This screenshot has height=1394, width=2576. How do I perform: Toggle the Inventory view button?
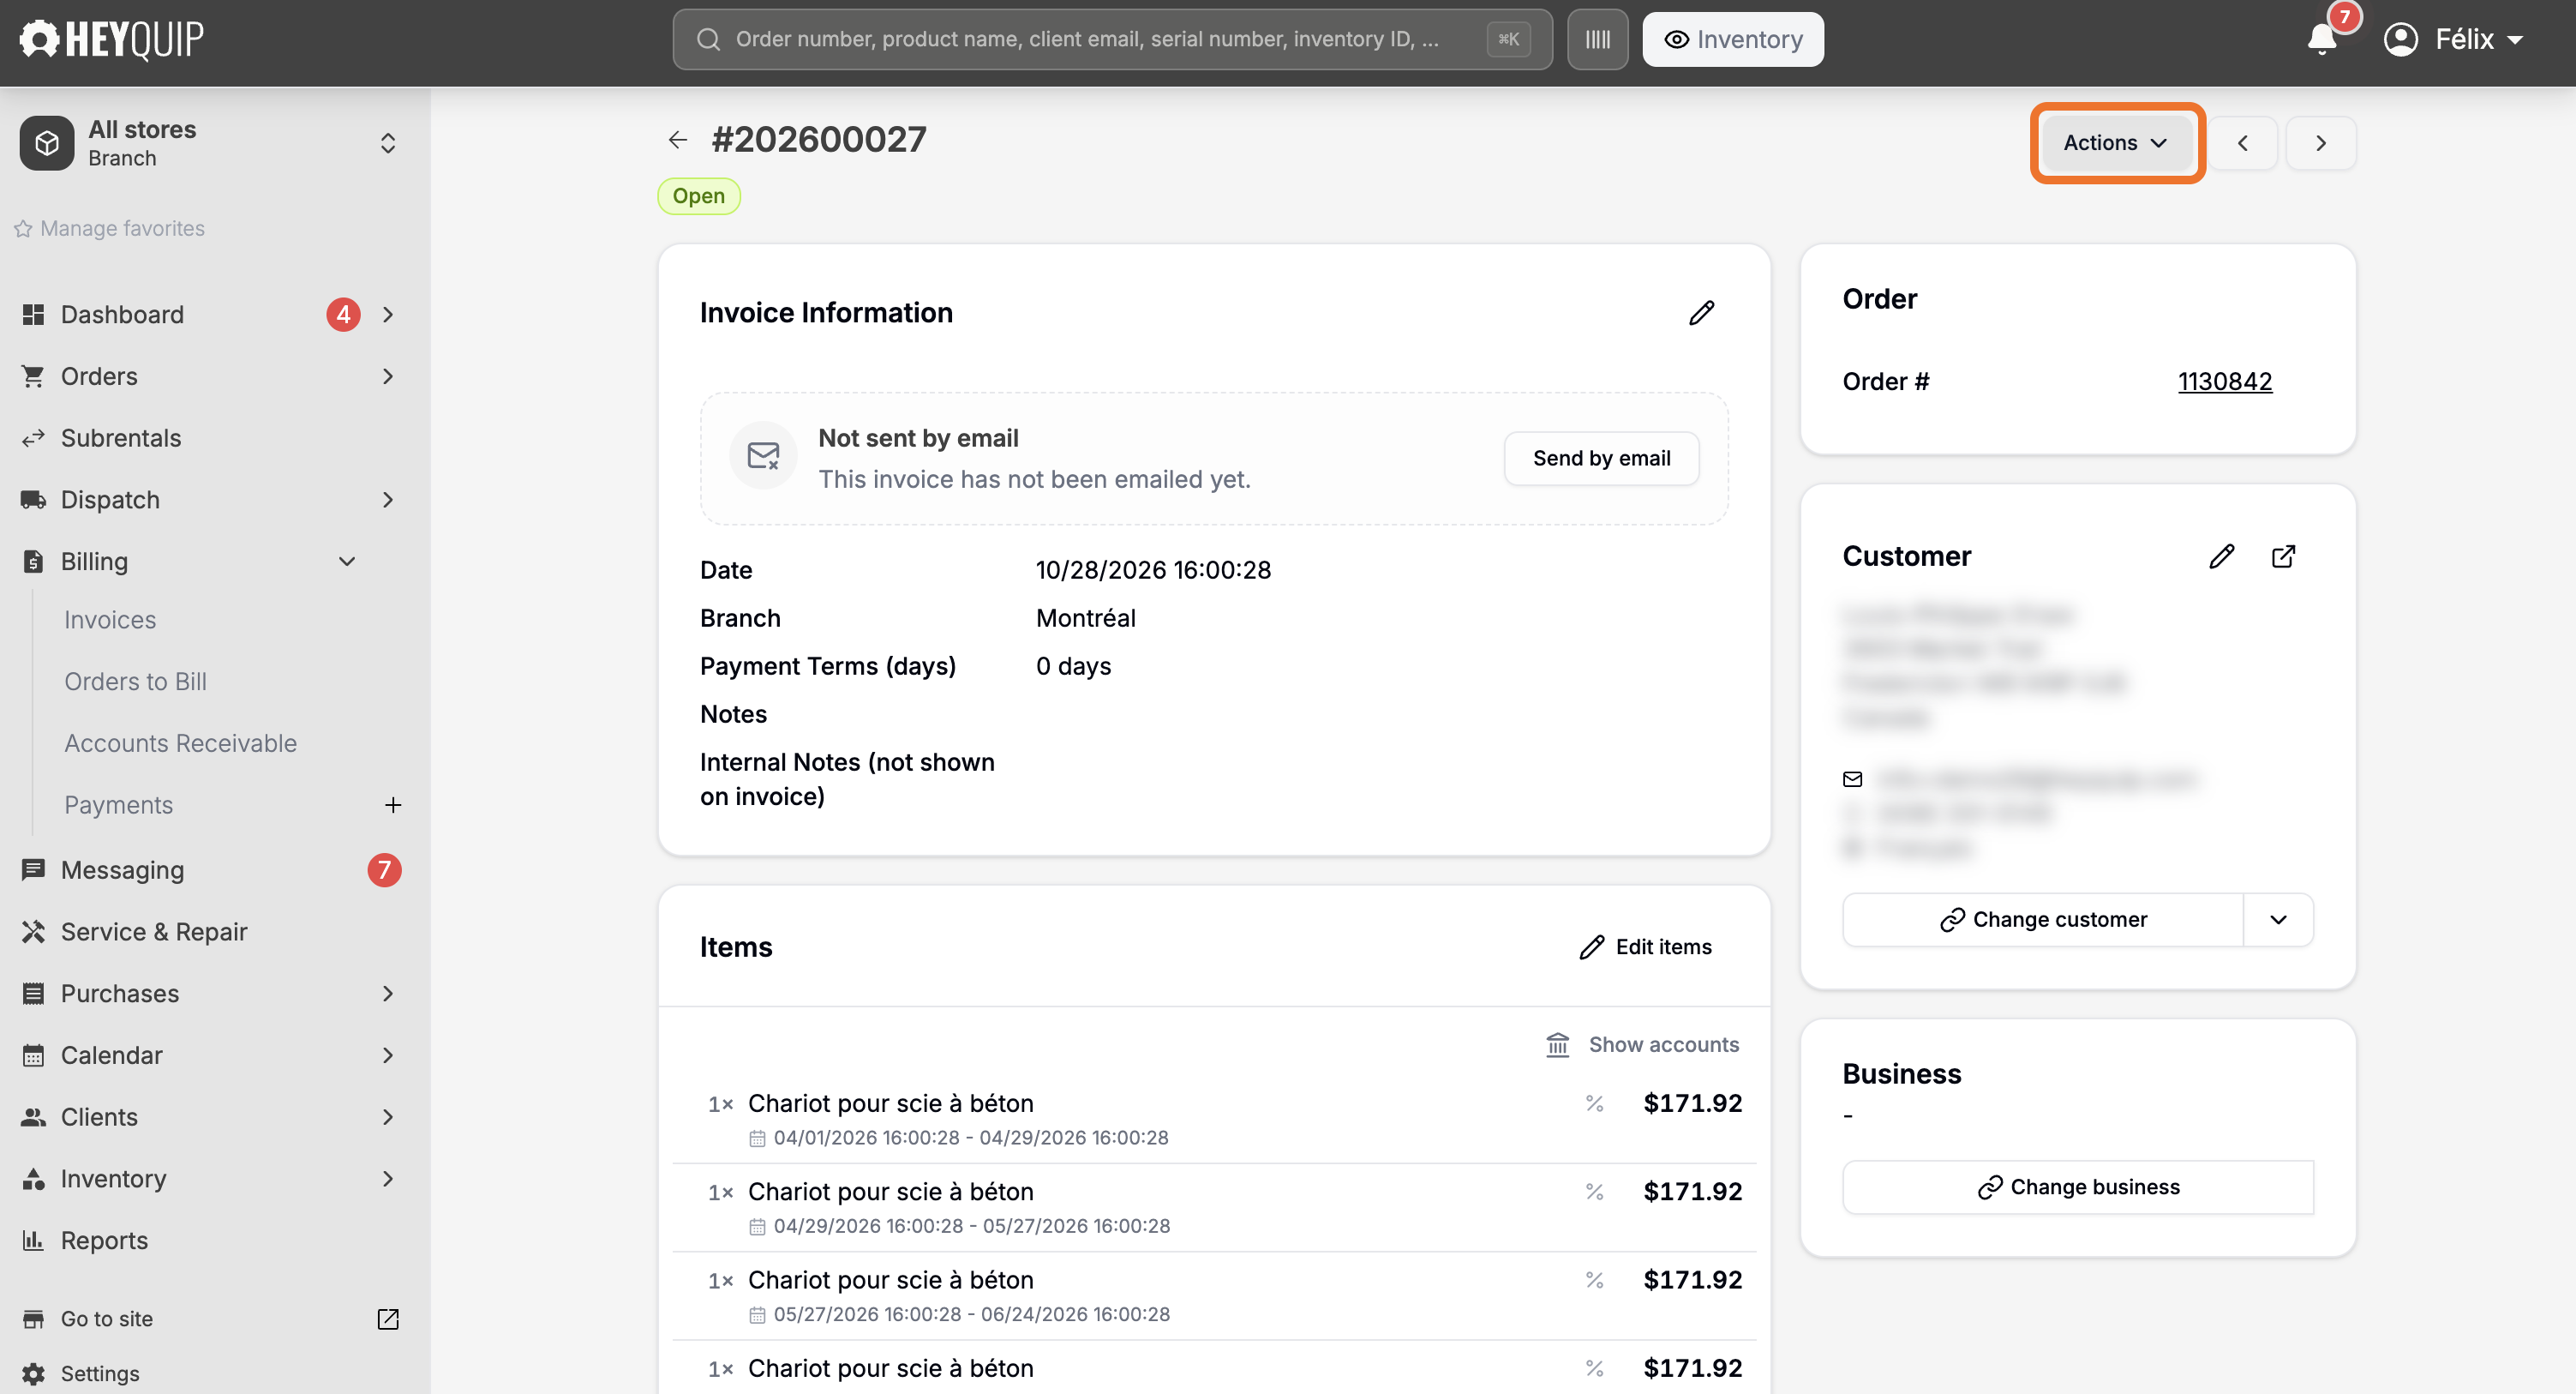[x=1733, y=39]
